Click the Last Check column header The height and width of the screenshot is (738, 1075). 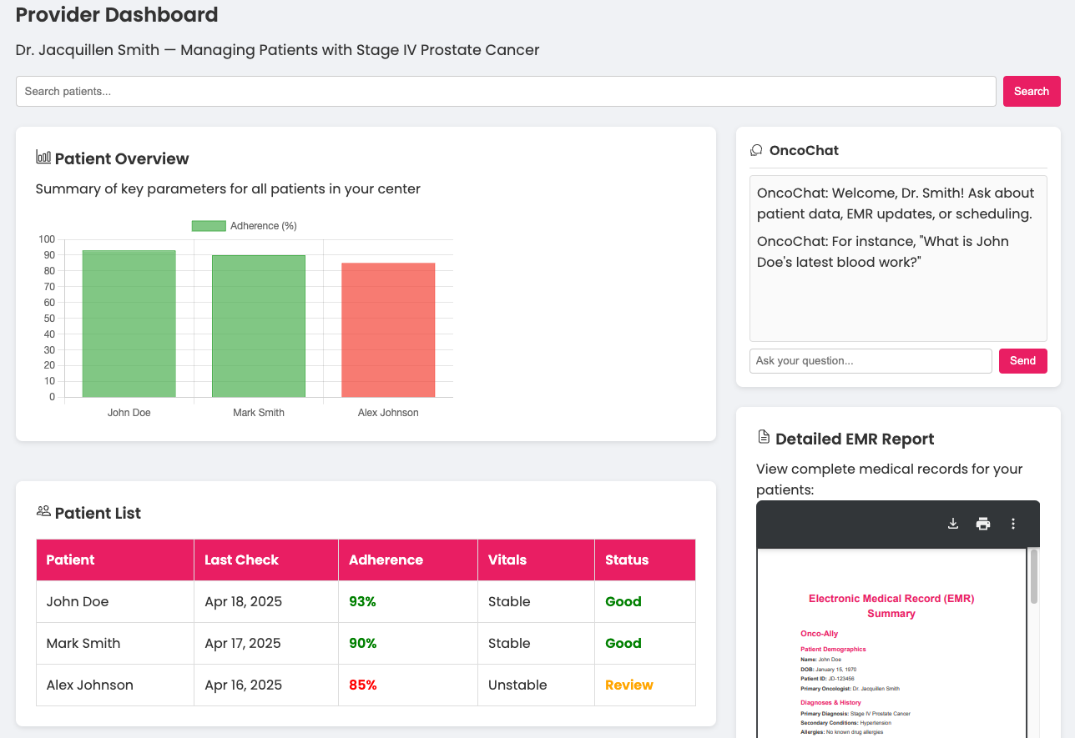tap(266, 560)
